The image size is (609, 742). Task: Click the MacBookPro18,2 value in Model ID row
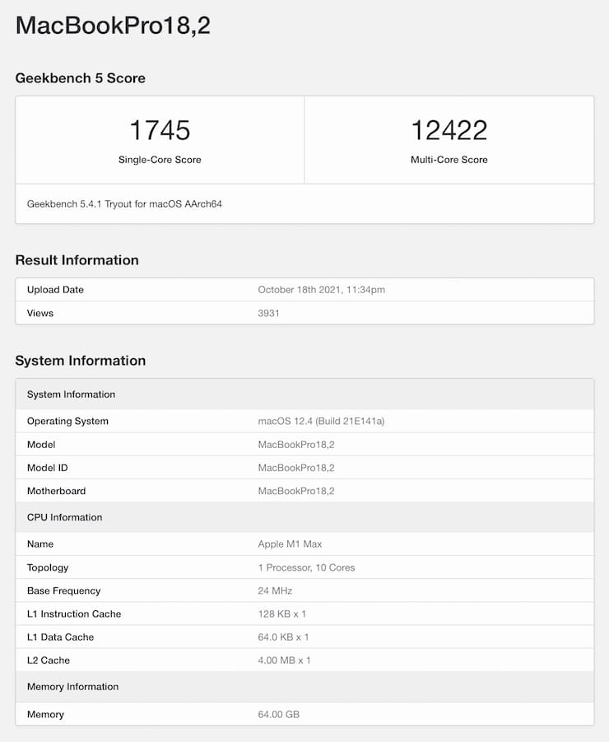click(x=296, y=468)
